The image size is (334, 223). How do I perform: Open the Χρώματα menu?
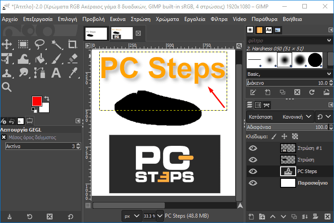click(x=167, y=19)
